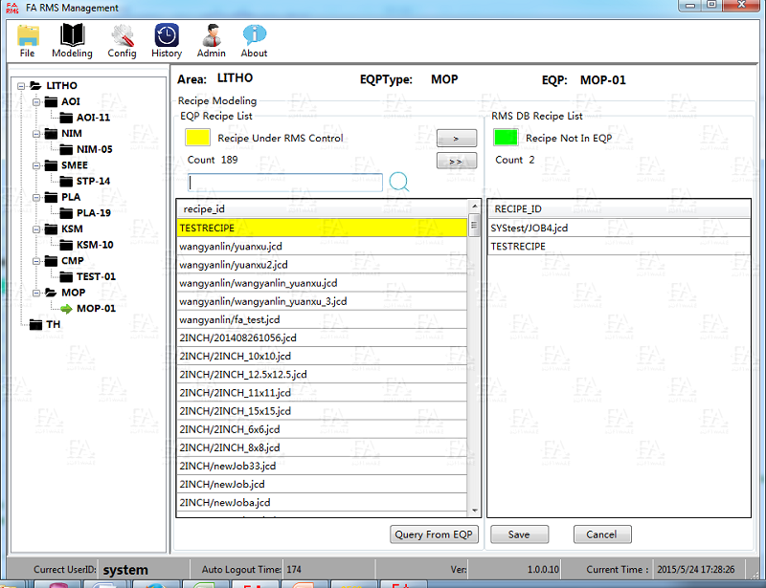
Task: Collapse the KSM folder node
Action: coord(35,229)
